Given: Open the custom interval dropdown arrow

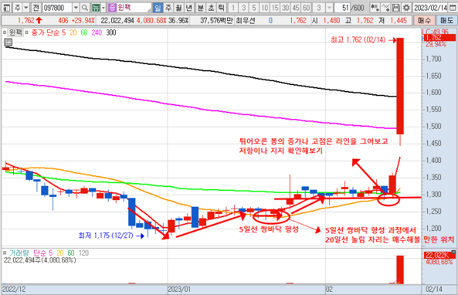Looking at the screenshot, I should (x=330, y=8).
